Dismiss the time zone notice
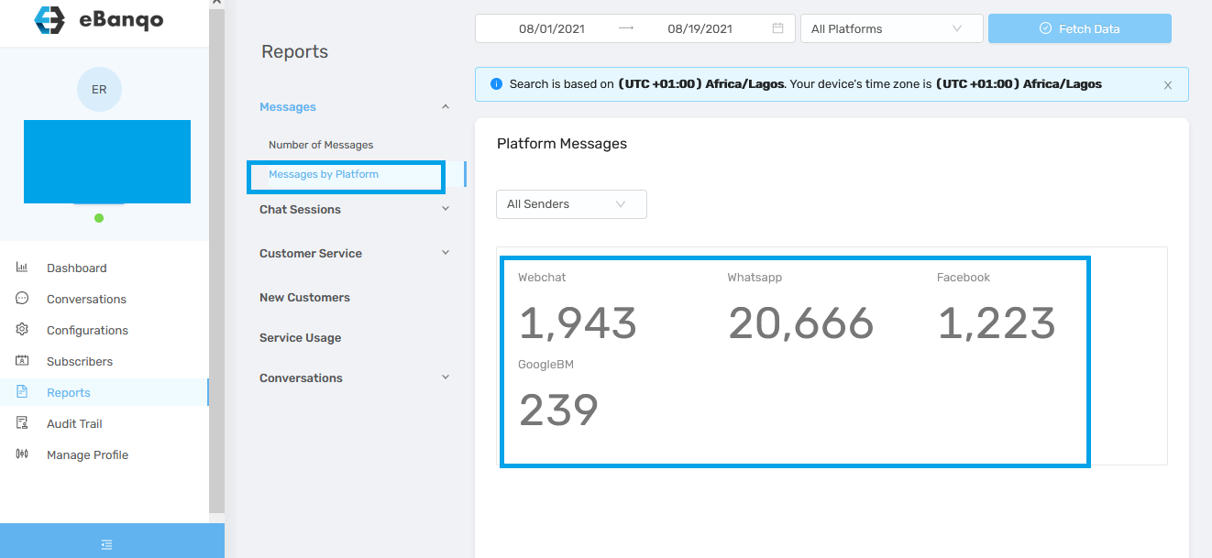The height and width of the screenshot is (558, 1212). click(1168, 84)
